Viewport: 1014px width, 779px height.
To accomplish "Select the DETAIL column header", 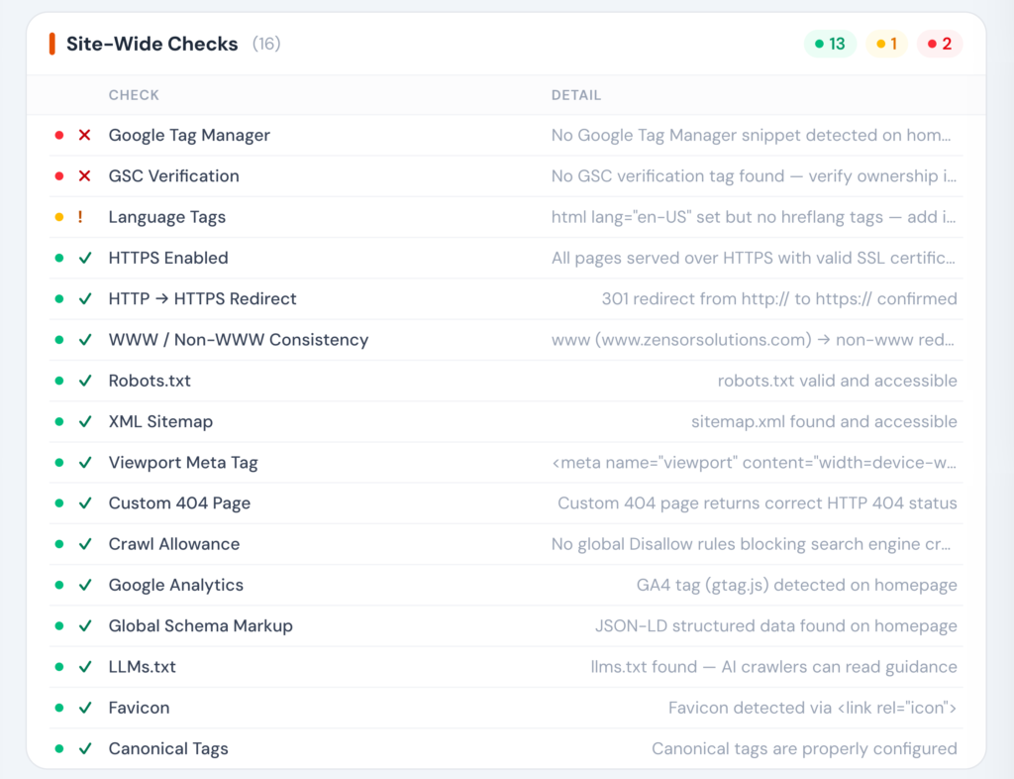I will point(575,95).
